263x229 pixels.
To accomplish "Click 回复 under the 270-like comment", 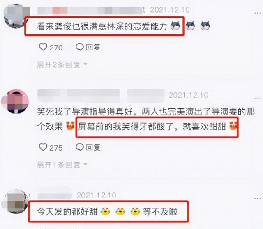I will coord(93,47).
